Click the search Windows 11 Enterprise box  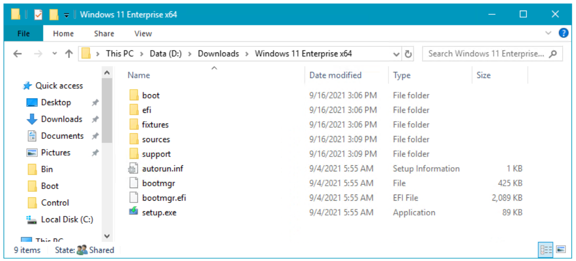coord(485,54)
